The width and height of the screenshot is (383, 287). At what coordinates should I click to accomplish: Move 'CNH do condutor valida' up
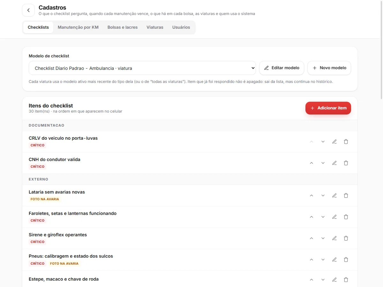tap(312, 163)
